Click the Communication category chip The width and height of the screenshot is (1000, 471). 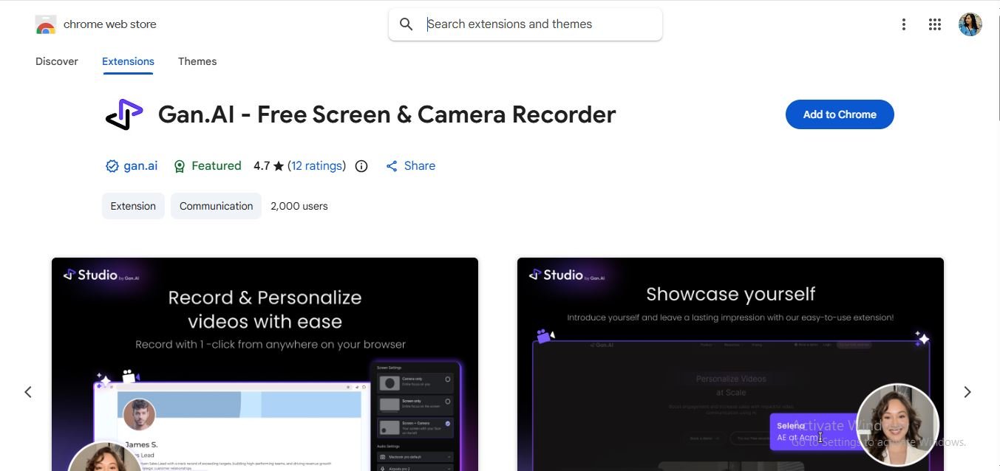pyautogui.click(x=216, y=206)
